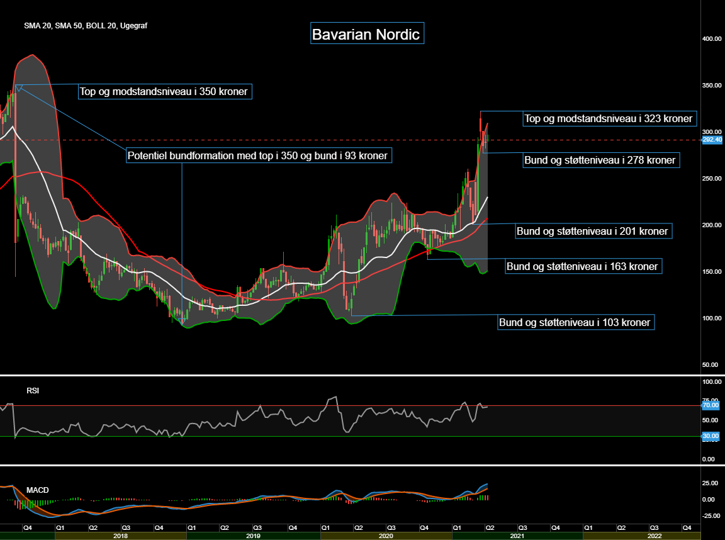This screenshot has width=725, height=540.
Task: Click the 150.00 price axis label
Action: (712, 272)
